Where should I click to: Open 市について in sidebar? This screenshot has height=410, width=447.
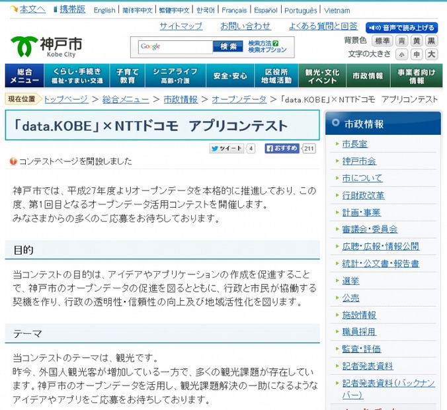click(x=362, y=178)
